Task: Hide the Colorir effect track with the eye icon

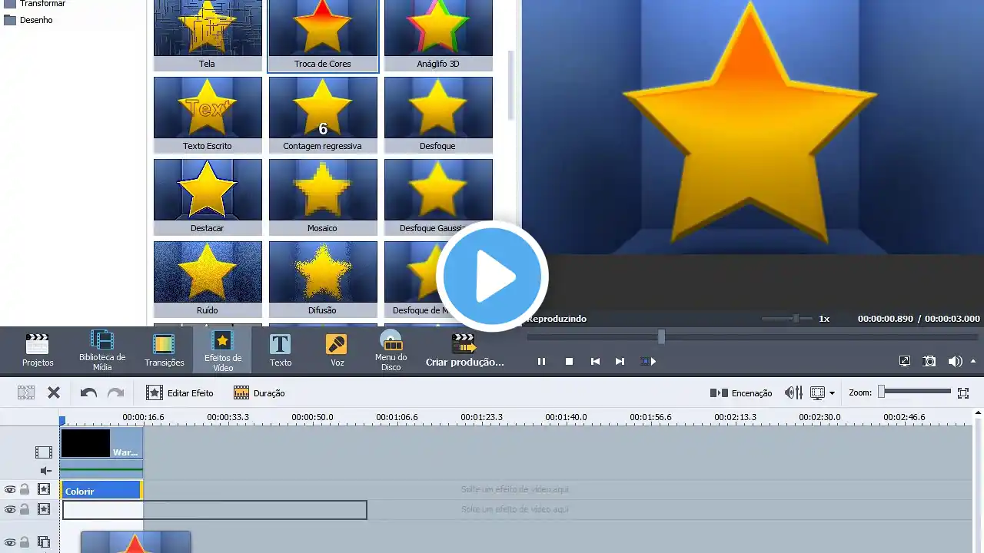Action: tap(10, 489)
